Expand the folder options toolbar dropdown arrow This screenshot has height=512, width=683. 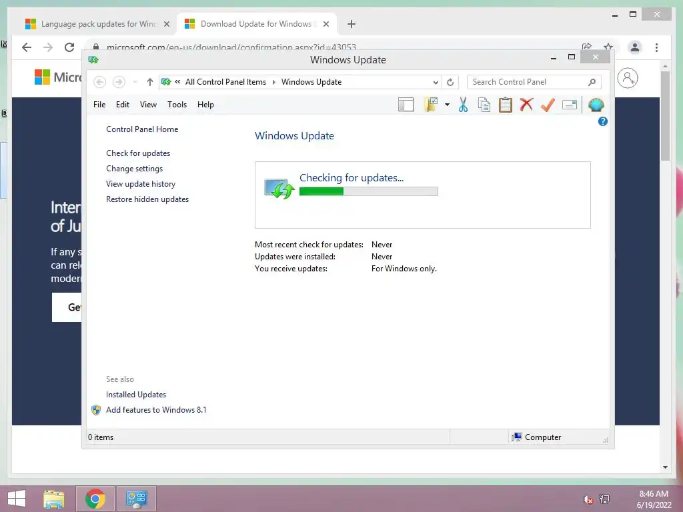point(447,105)
